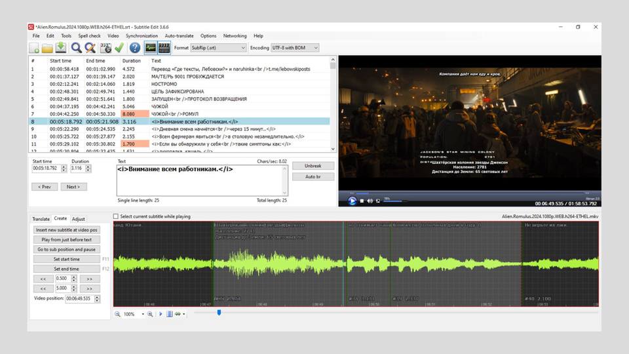The image size is (629, 354).
Task: Open Visual sync toolbar icon
Action: (106, 48)
